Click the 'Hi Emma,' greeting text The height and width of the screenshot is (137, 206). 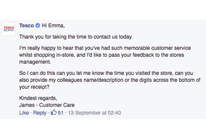pyautogui.click(x=52, y=26)
